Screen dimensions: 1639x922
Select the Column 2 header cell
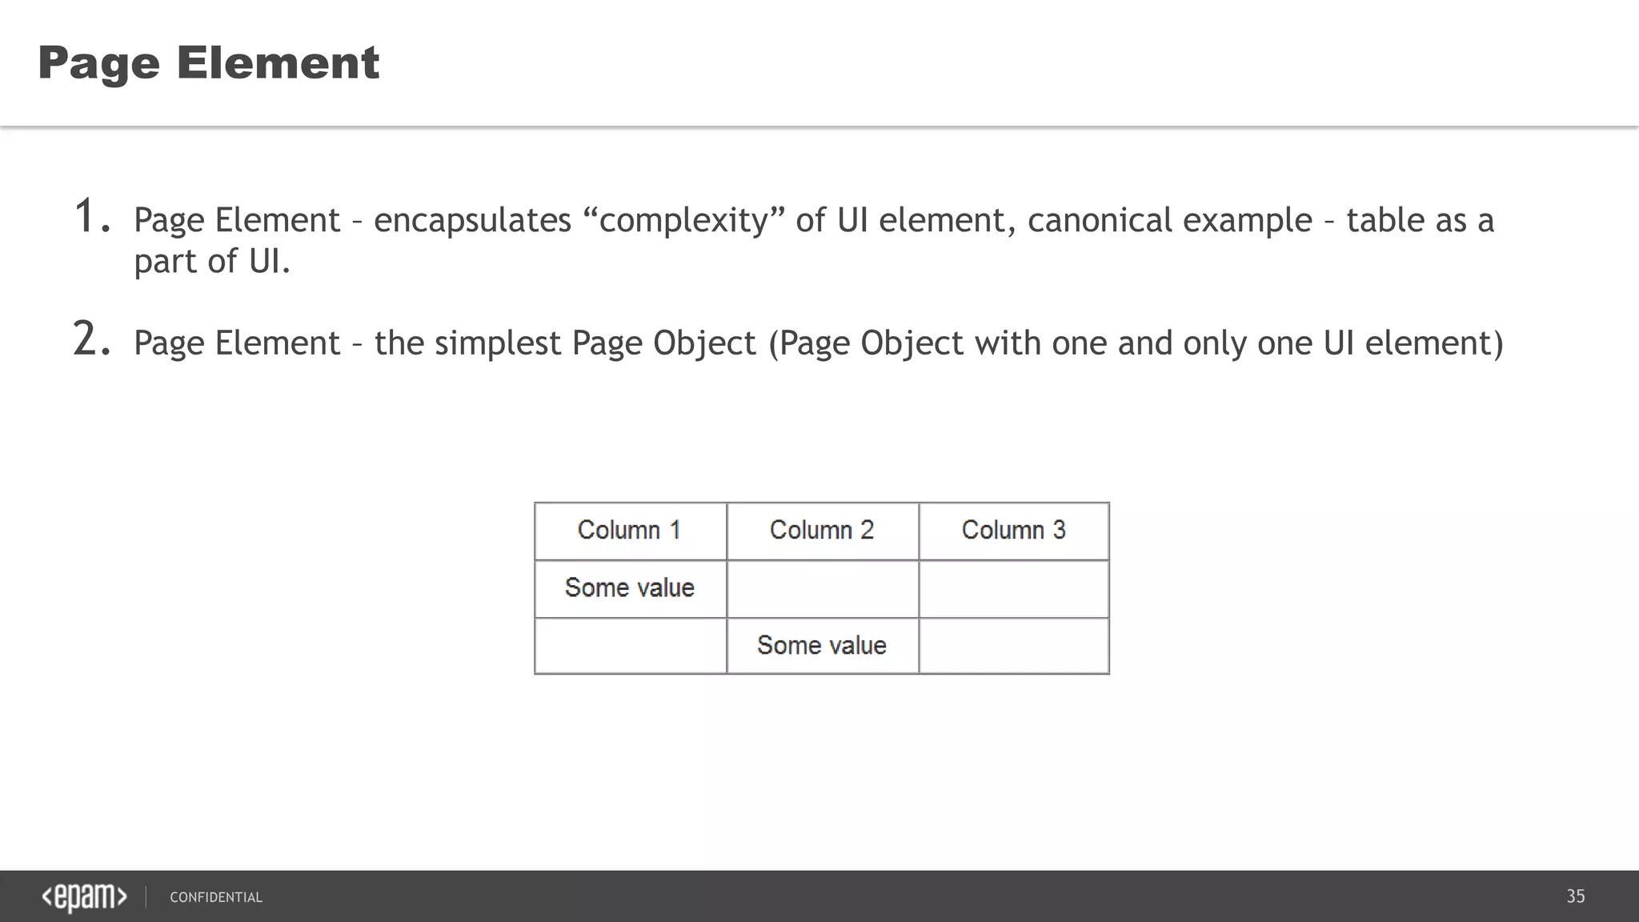(x=822, y=531)
